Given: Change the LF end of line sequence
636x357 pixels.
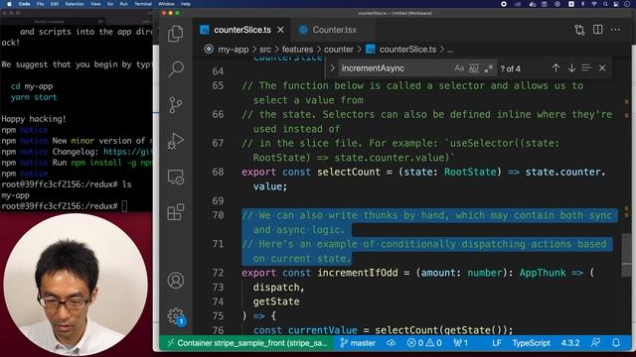Looking at the screenshot, I should click(497, 343).
